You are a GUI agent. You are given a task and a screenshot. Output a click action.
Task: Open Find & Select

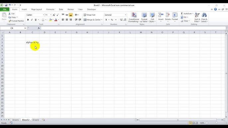click(x=204, y=18)
